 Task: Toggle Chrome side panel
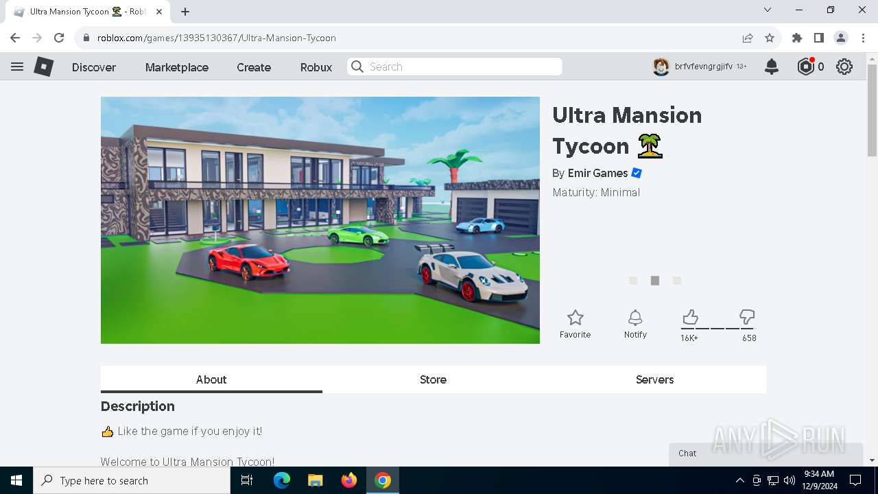[819, 38]
